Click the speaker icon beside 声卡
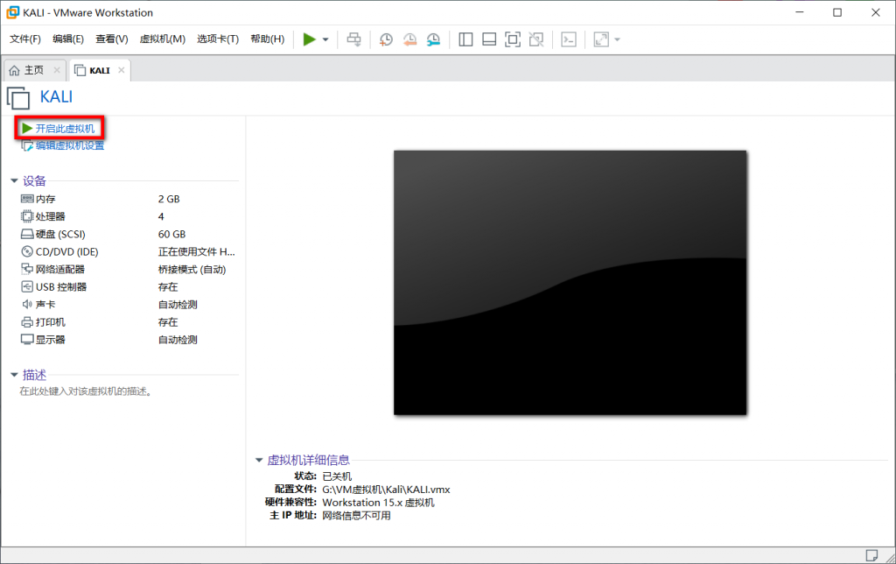Viewport: 896px width, 564px height. click(x=27, y=304)
